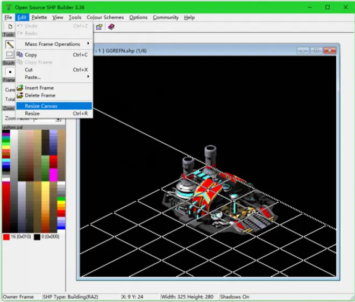Click the red foreground colour swatch 16
The height and width of the screenshot is (302, 355).
pos(6,237)
